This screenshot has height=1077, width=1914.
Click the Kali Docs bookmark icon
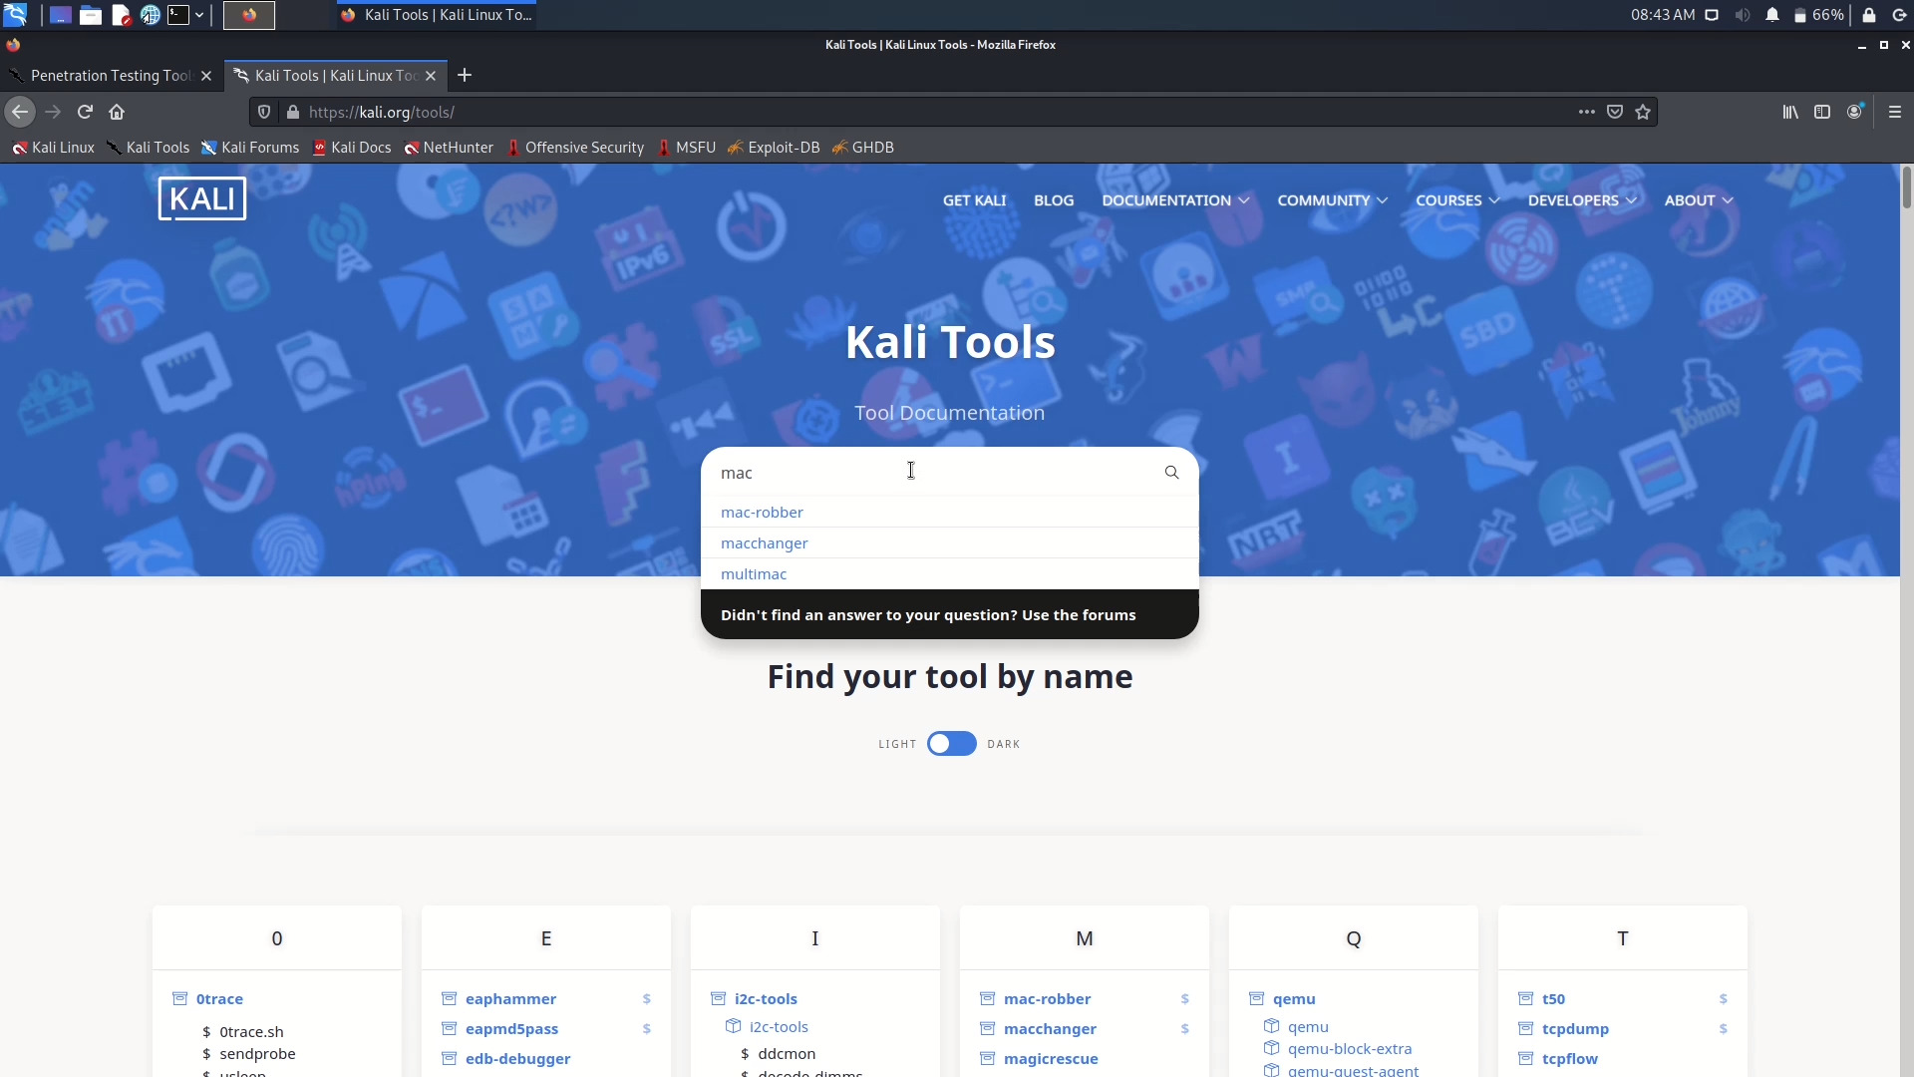(x=321, y=148)
